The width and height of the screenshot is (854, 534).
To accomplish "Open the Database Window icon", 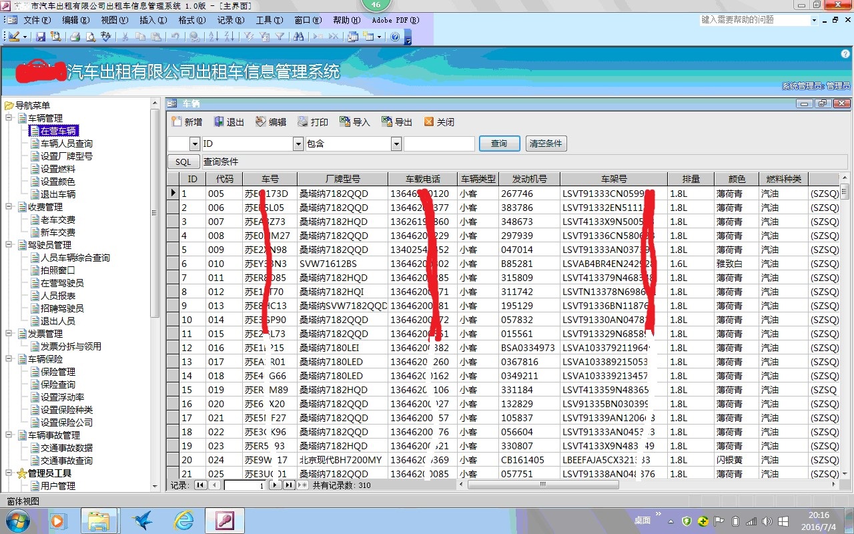I will click(x=353, y=37).
